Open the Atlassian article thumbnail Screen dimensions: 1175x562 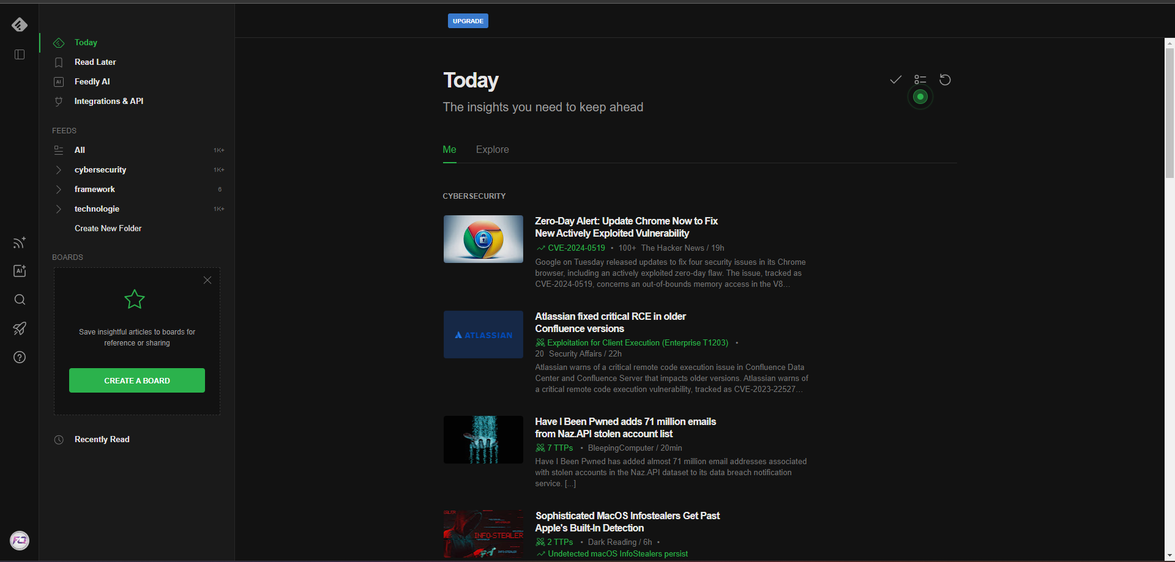click(x=483, y=334)
